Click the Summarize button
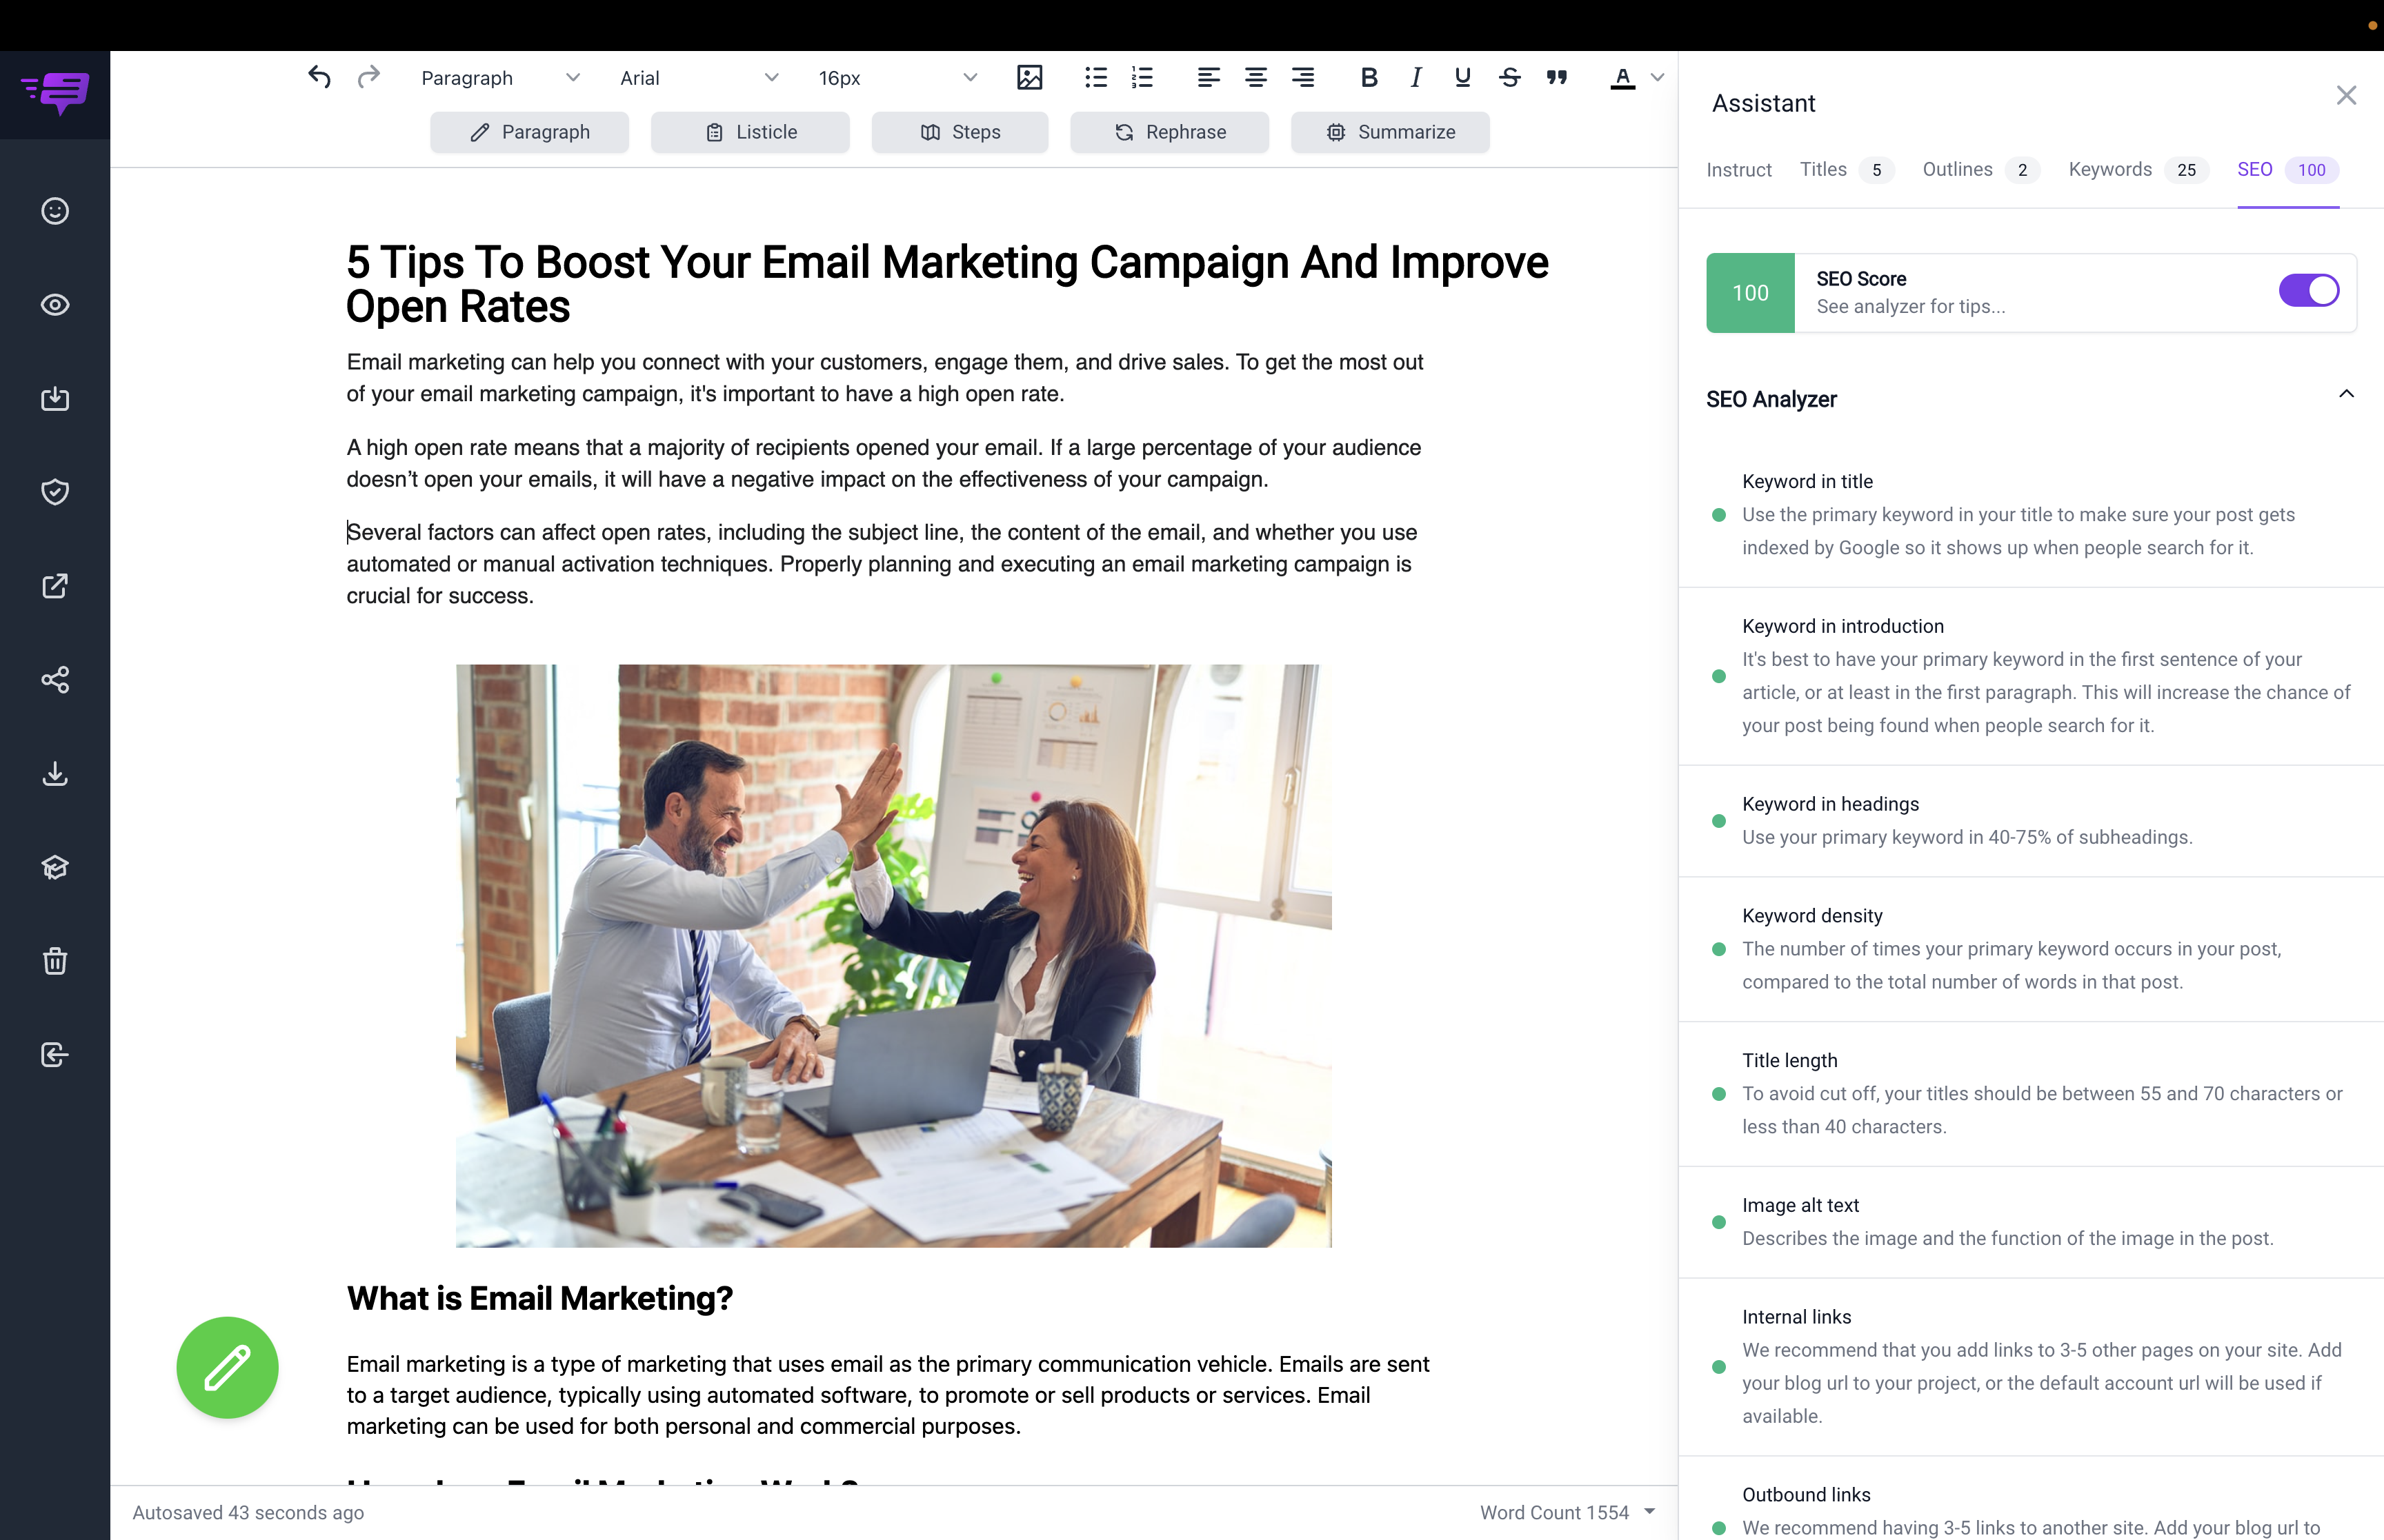 1389,132
